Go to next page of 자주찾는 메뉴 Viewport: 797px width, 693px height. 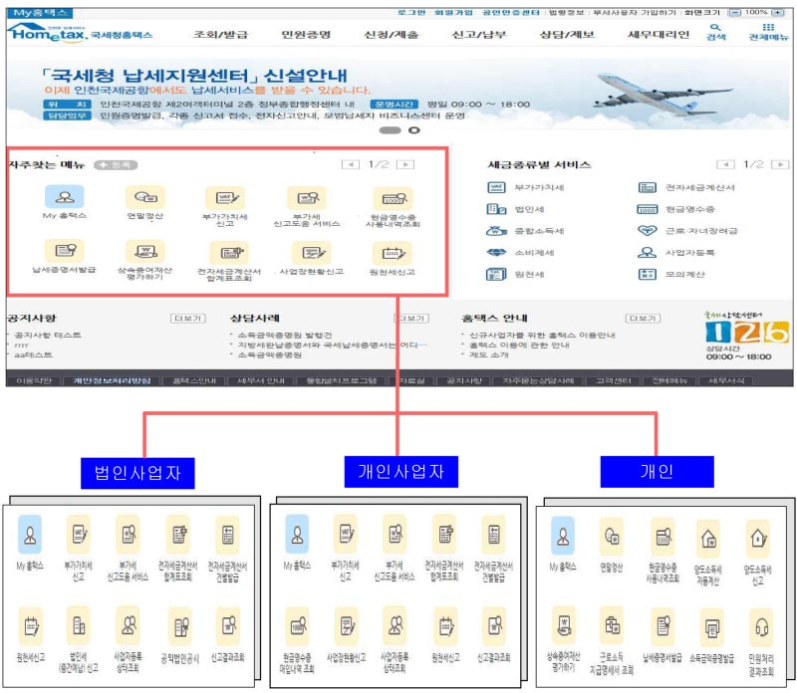point(405,164)
